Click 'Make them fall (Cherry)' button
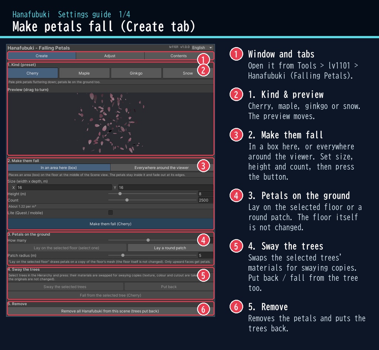This screenshot has height=350, width=379. (x=110, y=224)
